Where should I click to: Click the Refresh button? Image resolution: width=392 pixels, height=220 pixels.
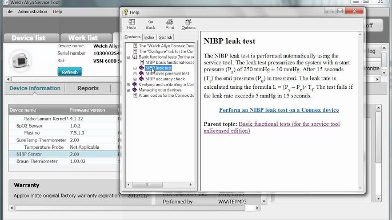click(70, 72)
